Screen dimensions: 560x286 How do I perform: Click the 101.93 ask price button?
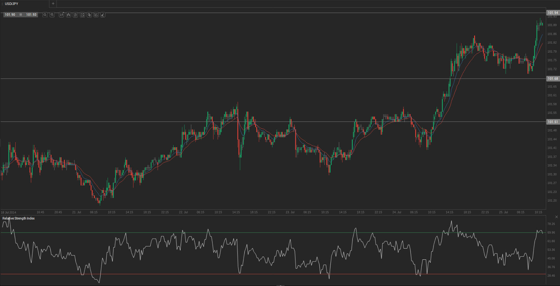click(31, 15)
